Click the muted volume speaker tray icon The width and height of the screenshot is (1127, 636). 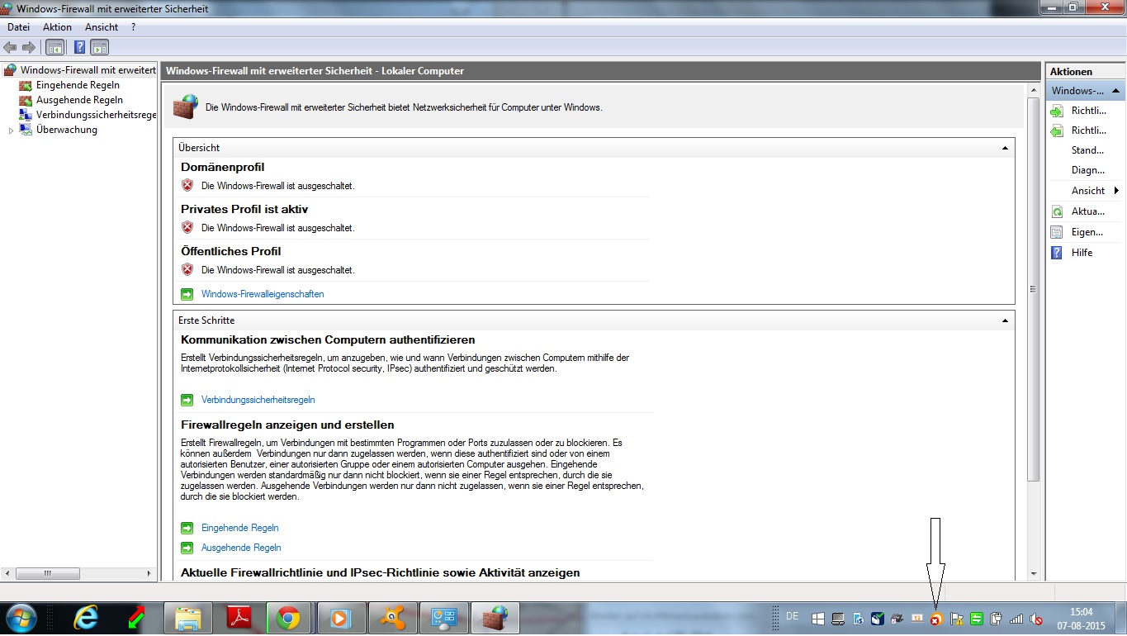1036,619
